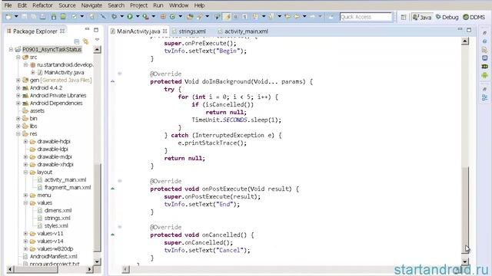The image size is (492, 276).
Task: Toggle Mark Occurrences in the toolbar
Action: pyautogui.click(x=227, y=17)
